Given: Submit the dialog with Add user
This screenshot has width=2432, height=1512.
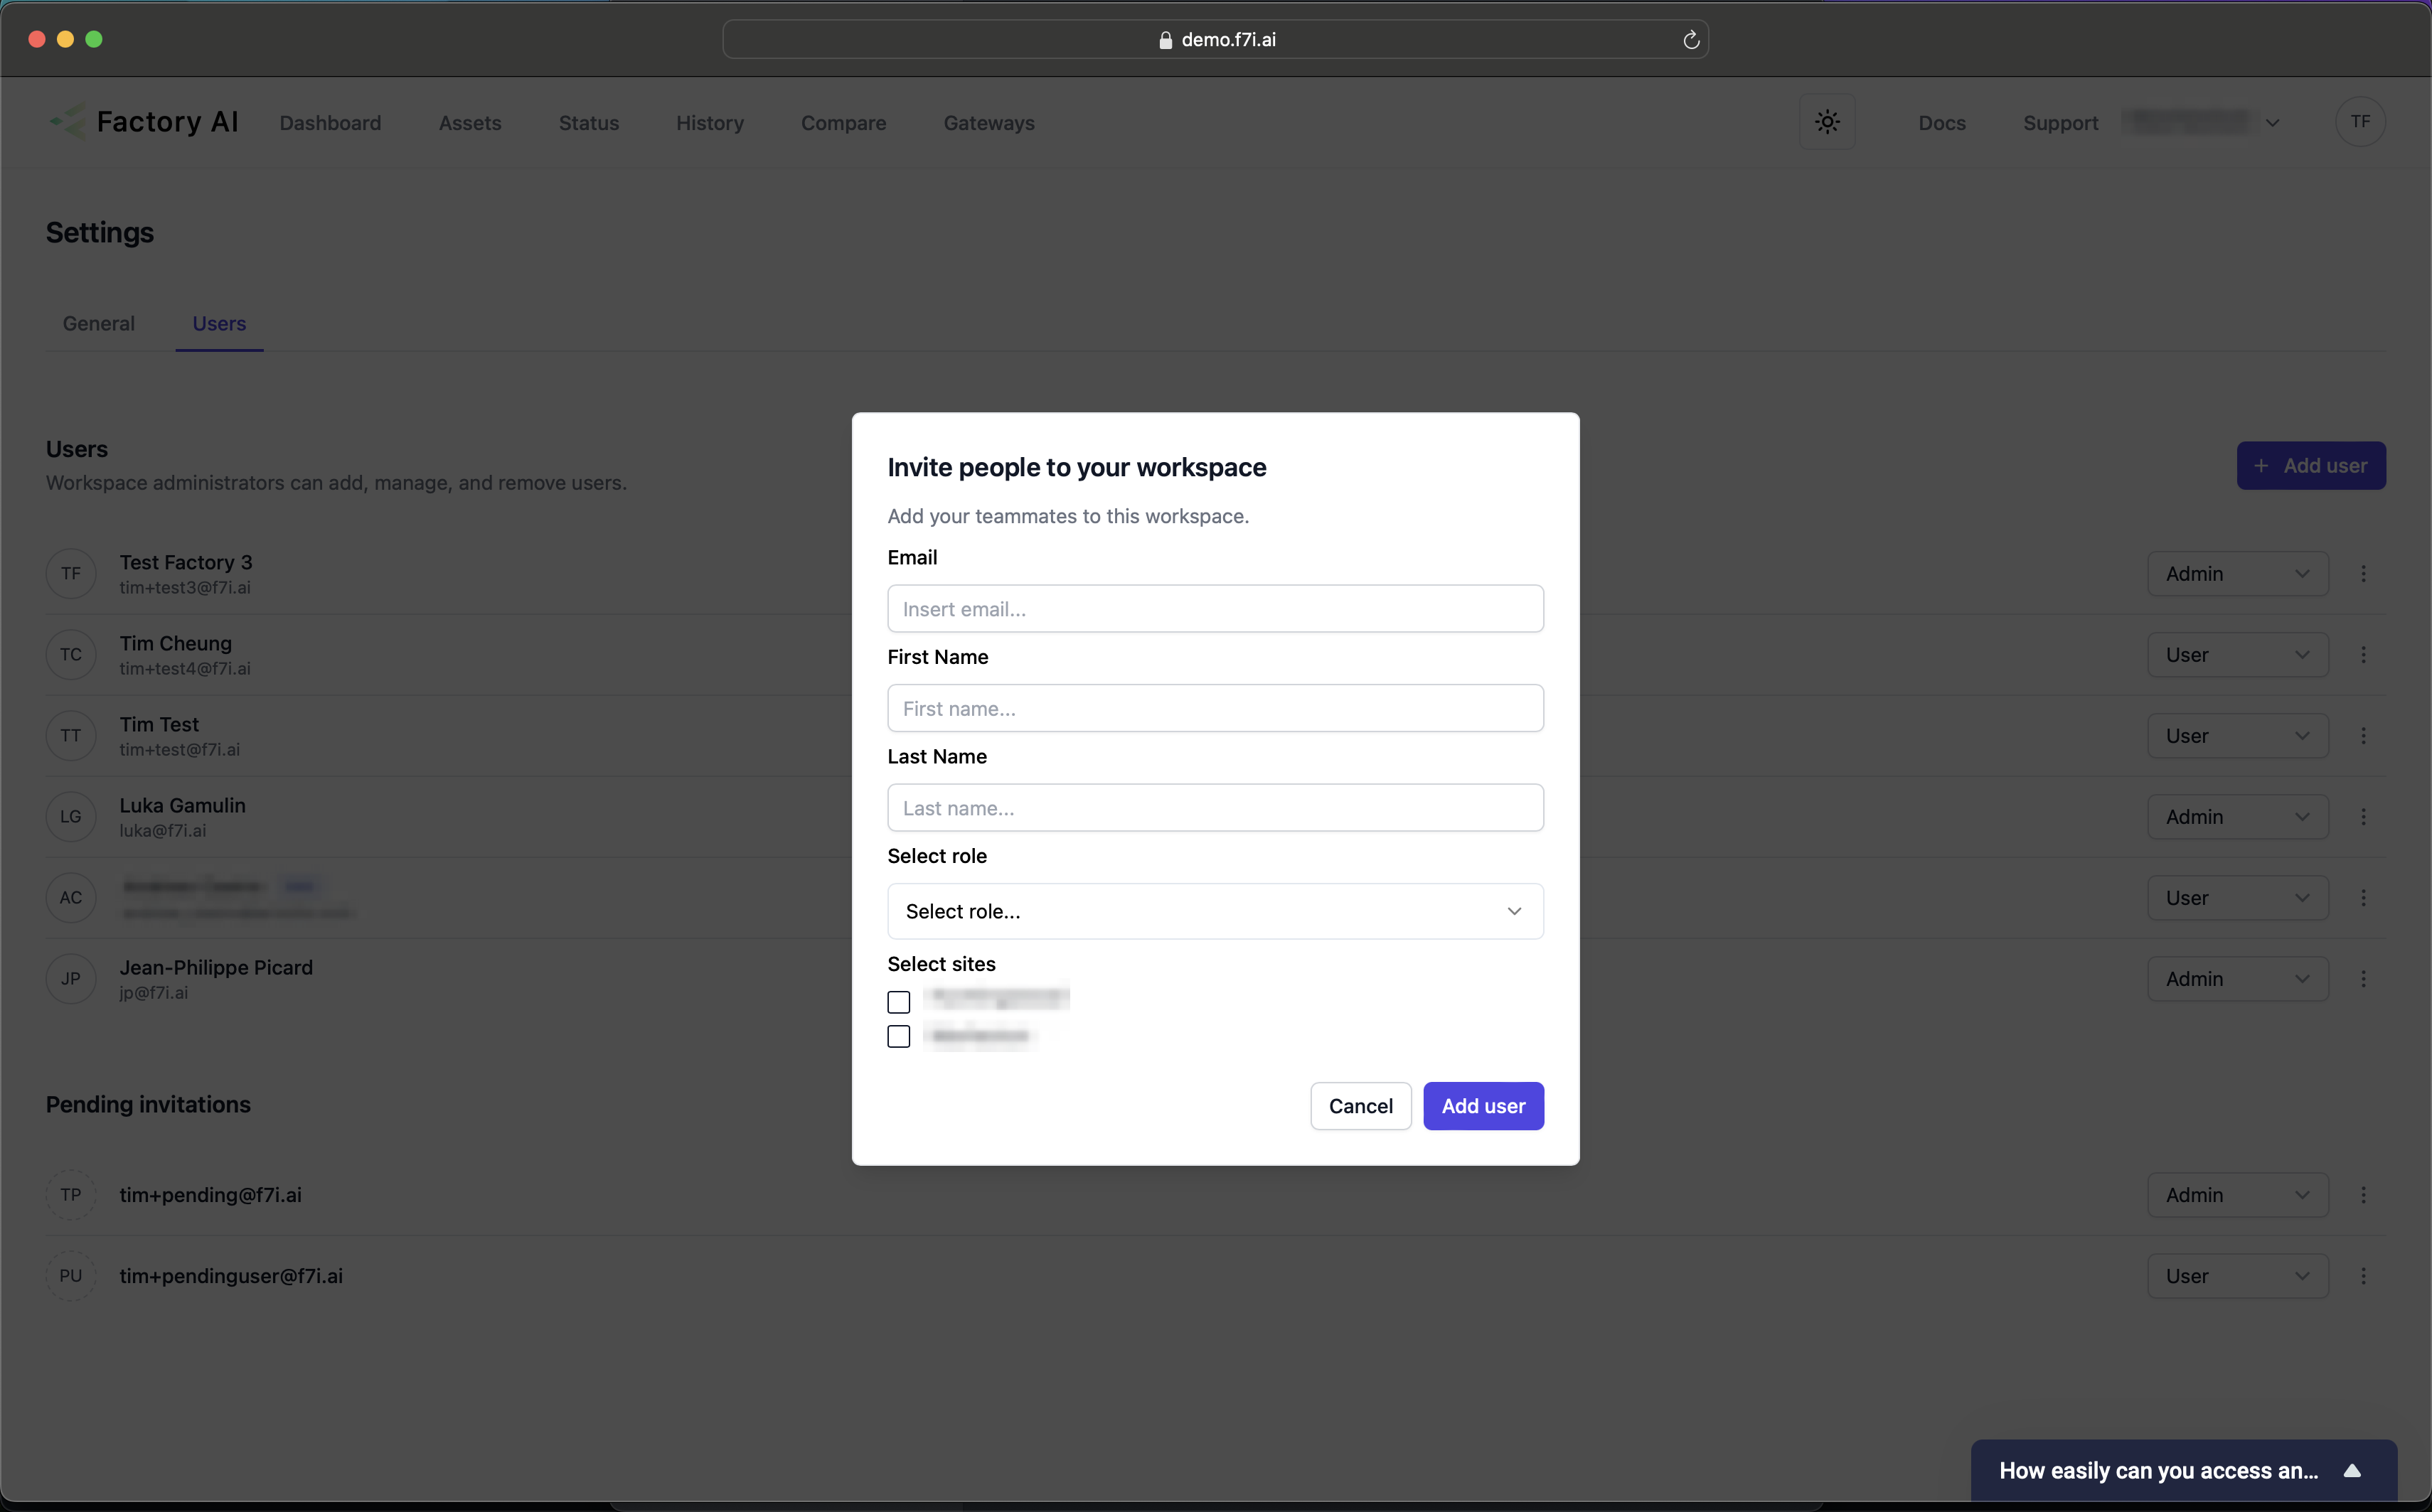Looking at the screenshot, I should (1483, 1106).
